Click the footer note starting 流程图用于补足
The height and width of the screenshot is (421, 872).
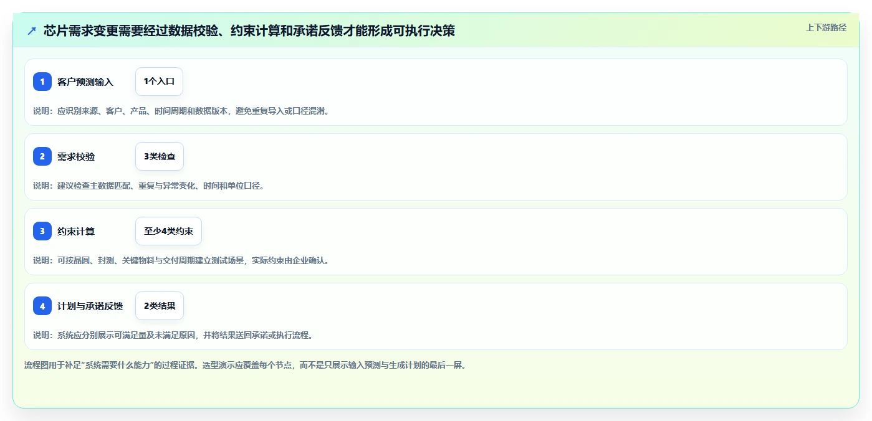click(245, 365)
